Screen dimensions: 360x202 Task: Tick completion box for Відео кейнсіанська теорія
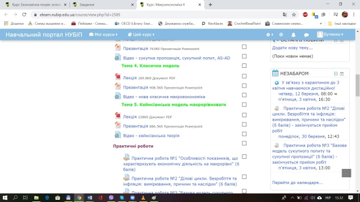click(x=244, y=134)
